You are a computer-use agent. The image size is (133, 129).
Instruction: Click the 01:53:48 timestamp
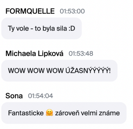coord(81,54)
